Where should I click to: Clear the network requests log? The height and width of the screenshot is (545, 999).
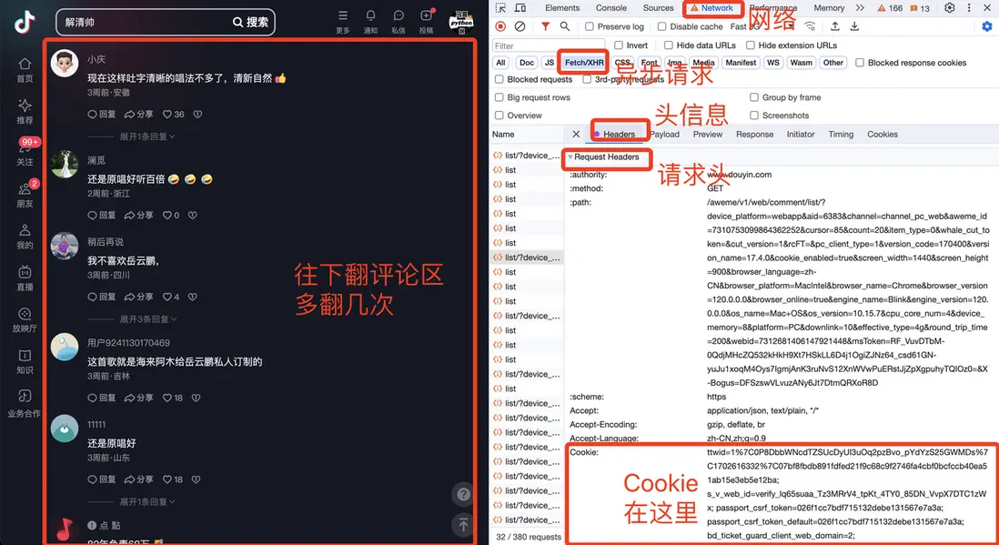click(520, 25)
